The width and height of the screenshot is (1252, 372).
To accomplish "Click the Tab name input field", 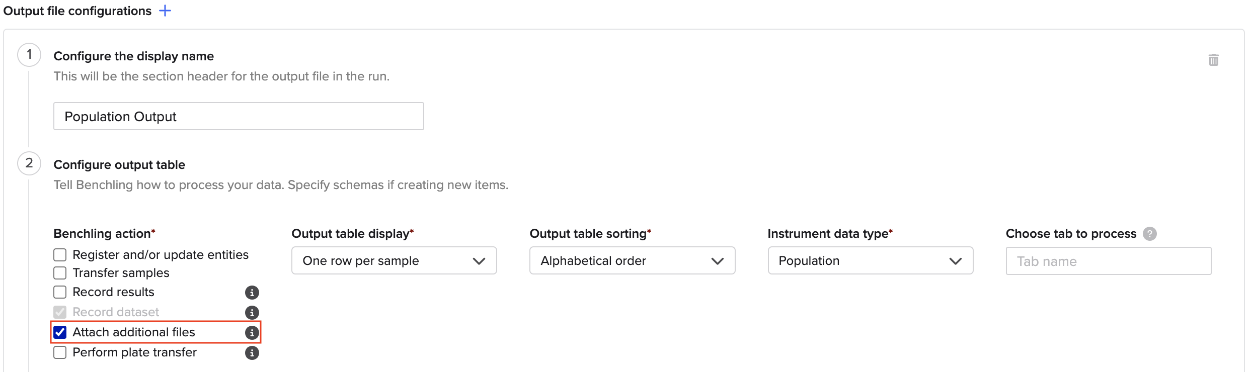I will click(x=1108, y=261).
